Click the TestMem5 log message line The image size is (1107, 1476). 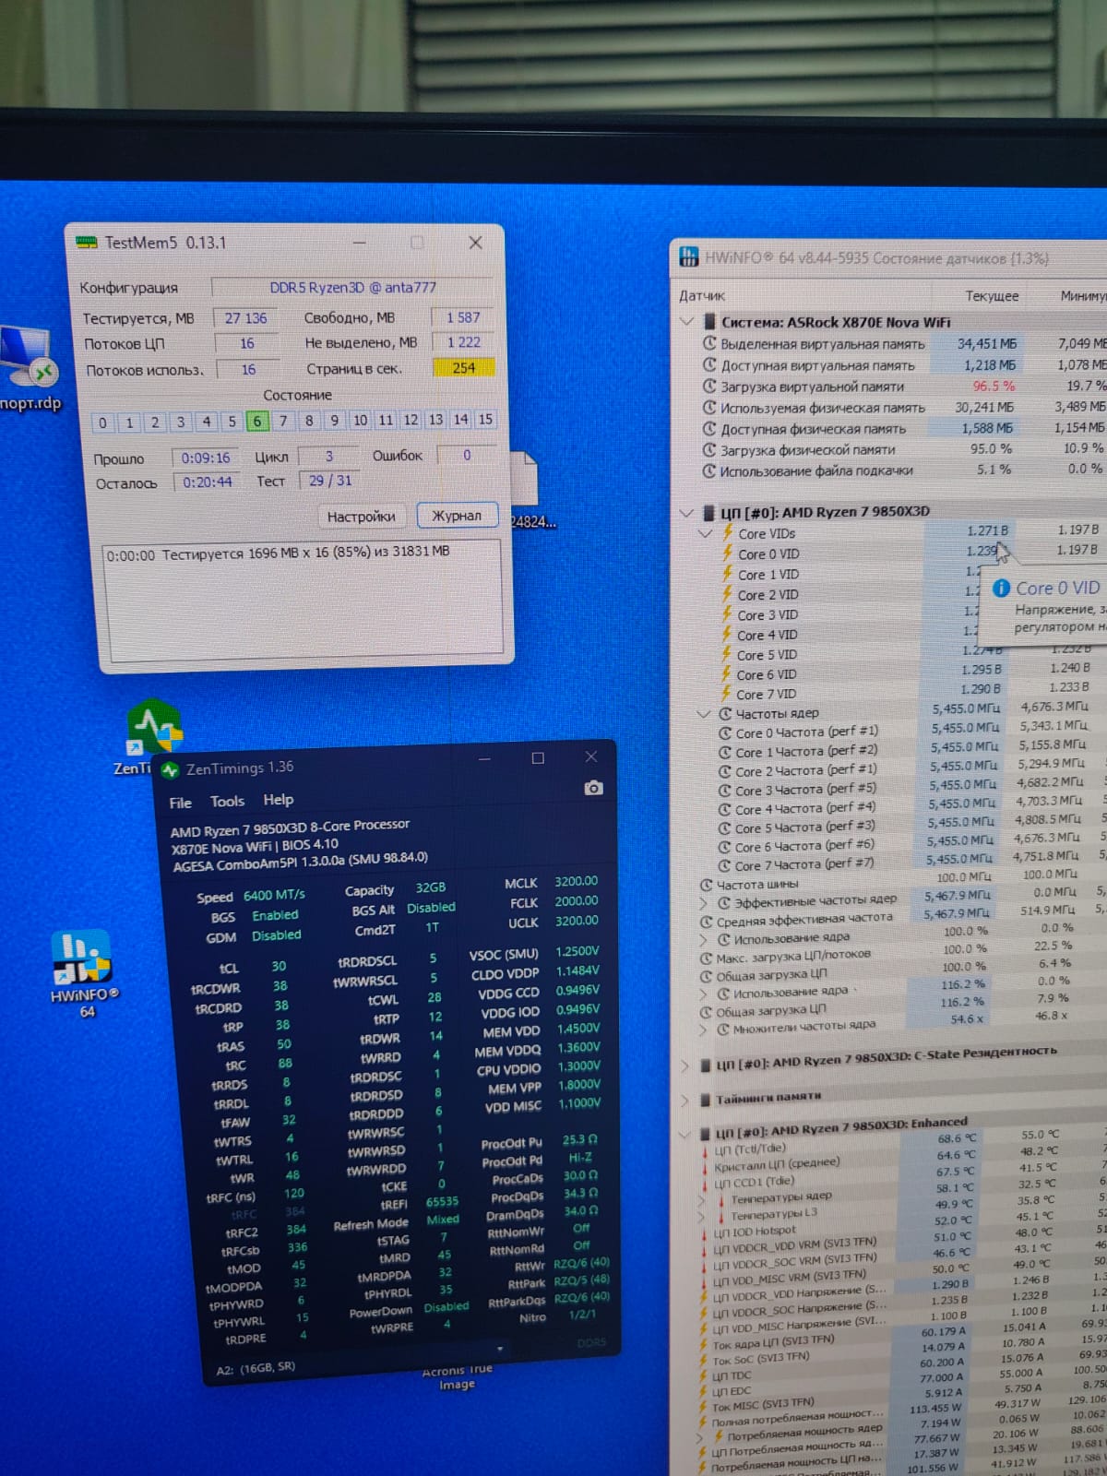tap(279, 553)
